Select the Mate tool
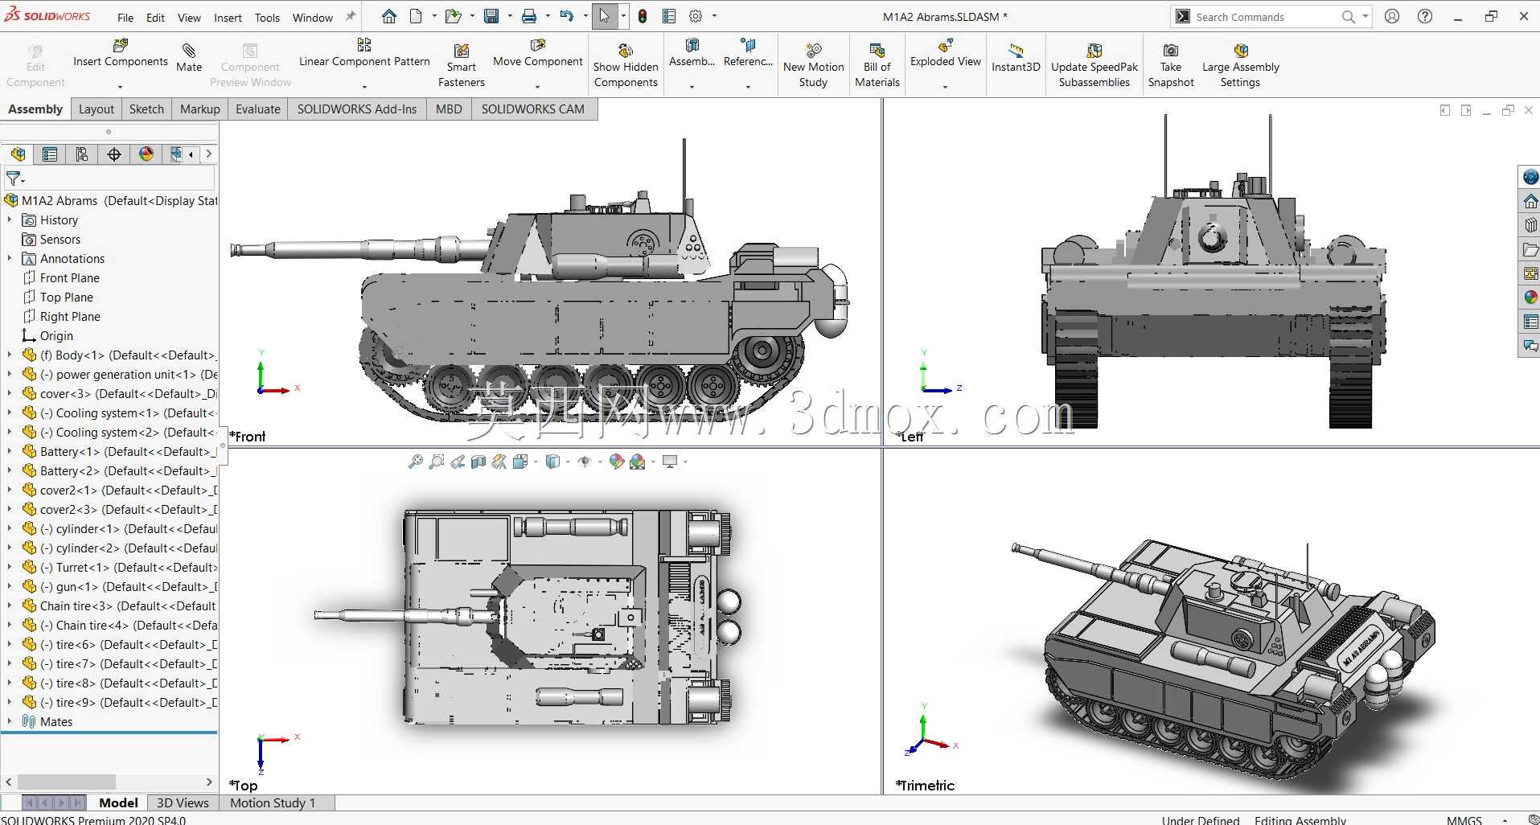The width and height of the screenshot is (1540, 825). (189, 58)
